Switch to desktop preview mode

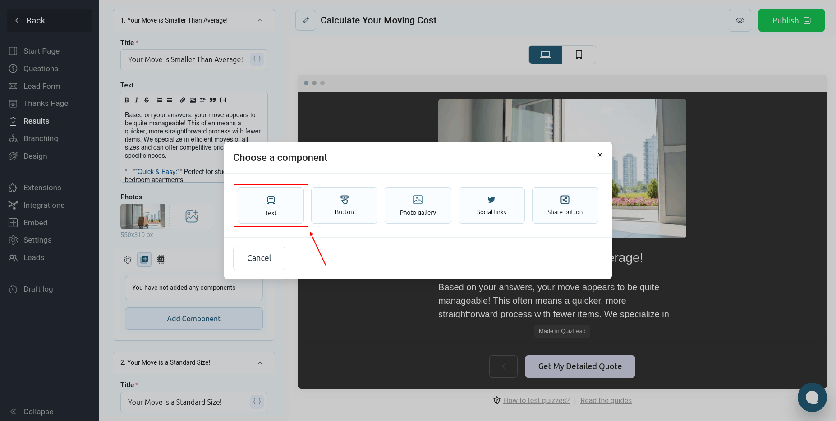point(546,55)
